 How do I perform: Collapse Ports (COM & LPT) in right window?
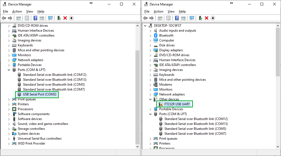150,114
